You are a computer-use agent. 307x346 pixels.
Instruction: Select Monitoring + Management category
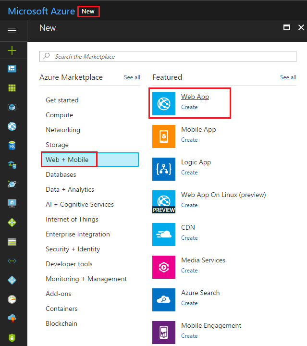86,279
